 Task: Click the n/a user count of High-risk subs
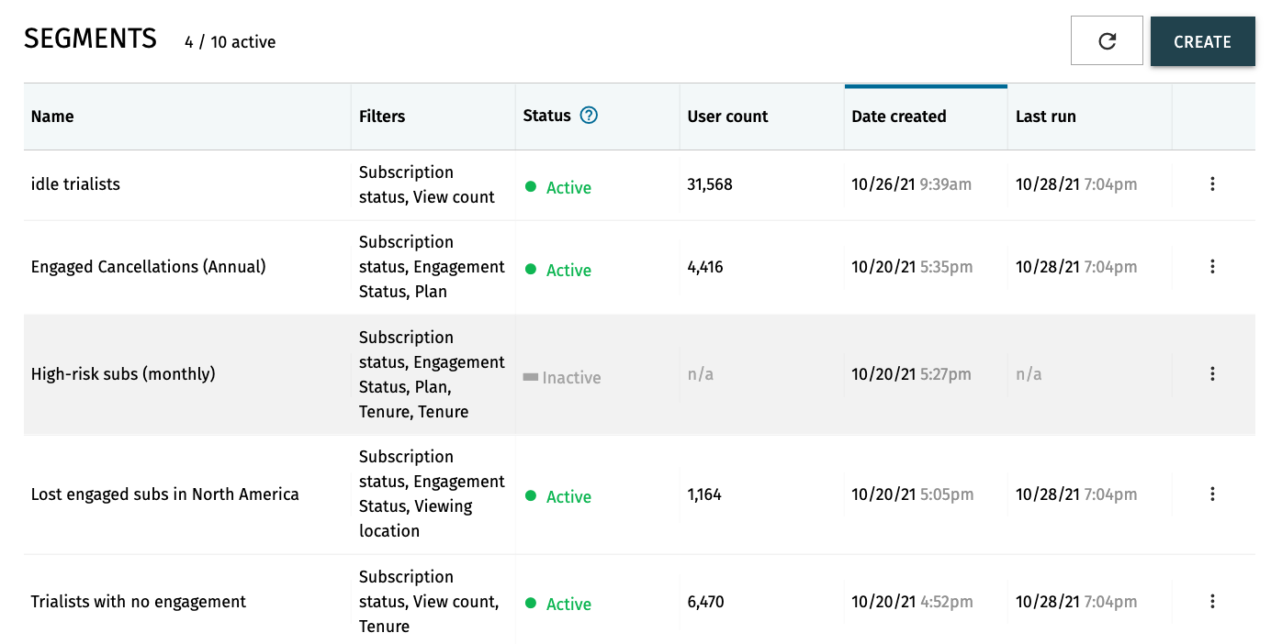point(701,374)
